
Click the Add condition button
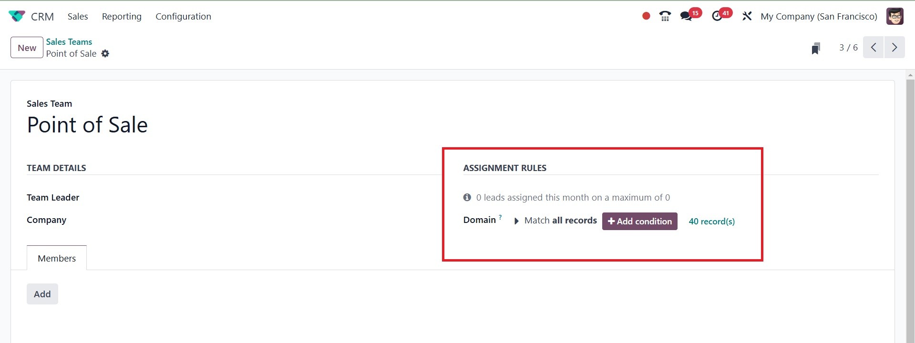pos(639,221)
